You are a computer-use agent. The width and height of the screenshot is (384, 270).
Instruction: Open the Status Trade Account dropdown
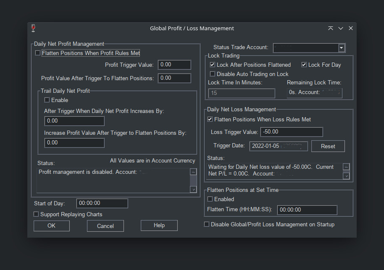tap(342, 48)
